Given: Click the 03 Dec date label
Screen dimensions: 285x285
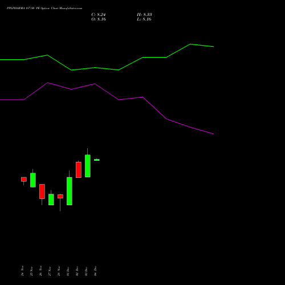Looking at the screenshot, I should coord(86,271).
